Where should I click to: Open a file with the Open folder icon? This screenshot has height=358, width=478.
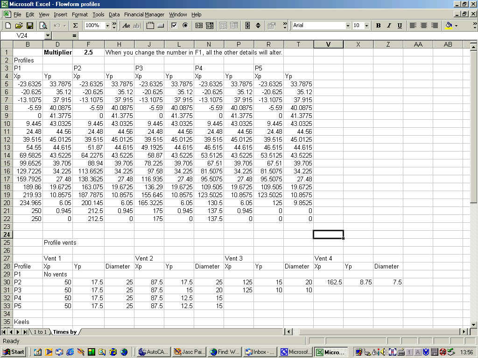pos(19,26)
